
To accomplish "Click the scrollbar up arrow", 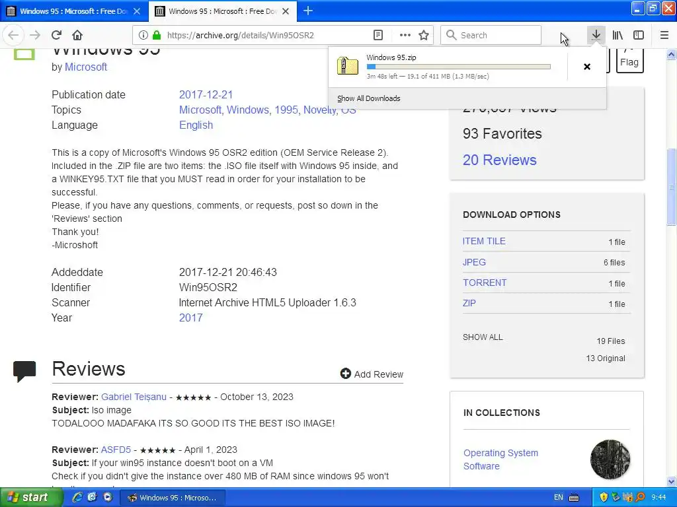I will pos(671,54).
